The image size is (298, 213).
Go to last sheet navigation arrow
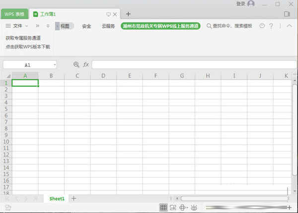pos(36,199)
